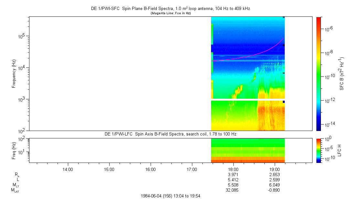Viewport: 350px width, 200px height.
Task: Click the LFC H colorbar label
Action: [x=339, y=150]
